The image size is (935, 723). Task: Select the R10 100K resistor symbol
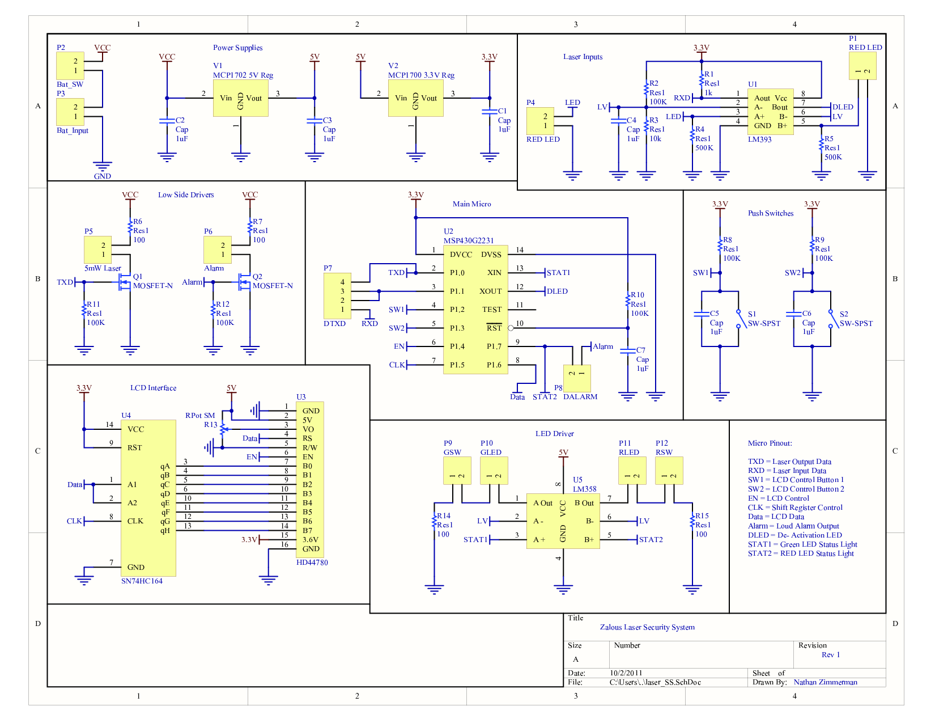point(627,301)
